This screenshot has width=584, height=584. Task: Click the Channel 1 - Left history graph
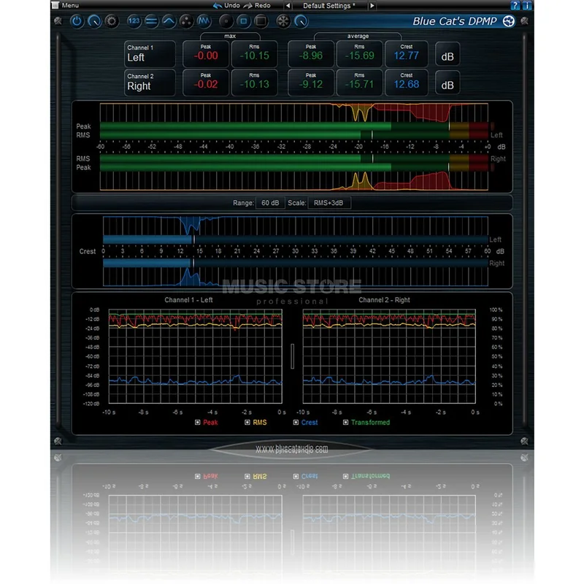(195, 356)
